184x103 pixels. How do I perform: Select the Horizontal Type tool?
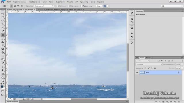click(3, 67)
